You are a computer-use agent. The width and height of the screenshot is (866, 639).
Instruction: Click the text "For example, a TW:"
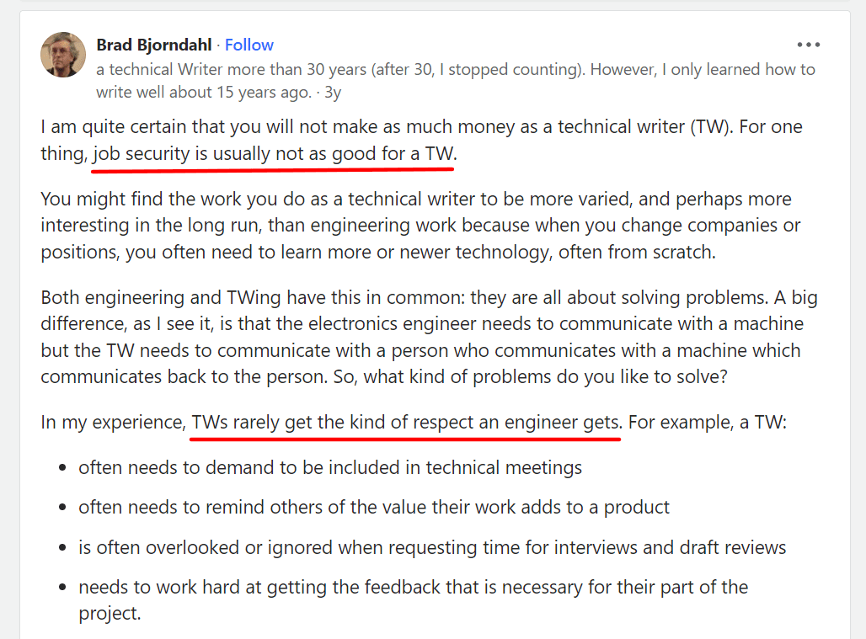pos(707,422)
